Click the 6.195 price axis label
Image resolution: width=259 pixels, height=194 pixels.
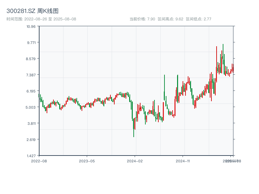[31, 91]
